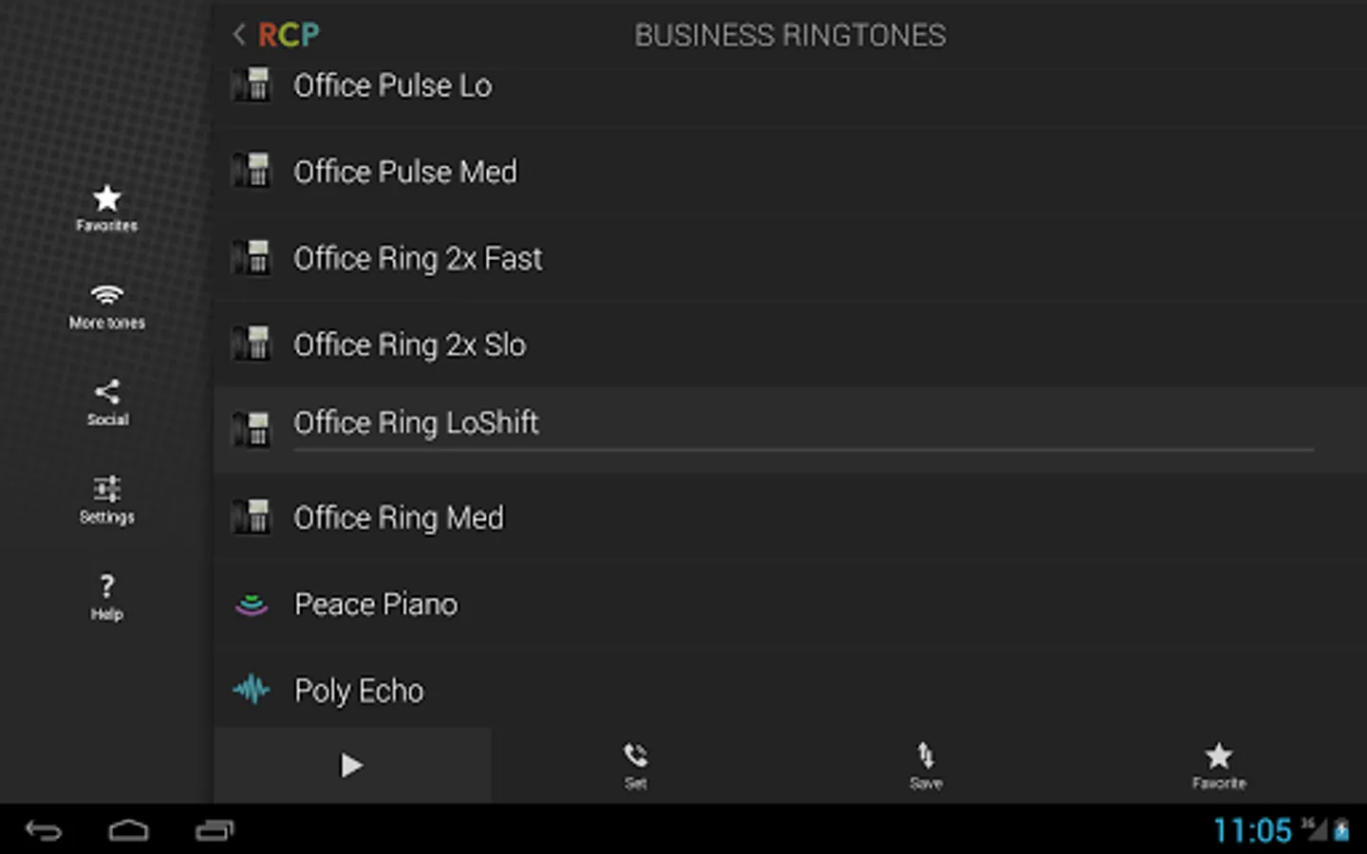The image size is (1367, 854).
Task: Open the Favorites star in sidebar
Action: (106, 208)
